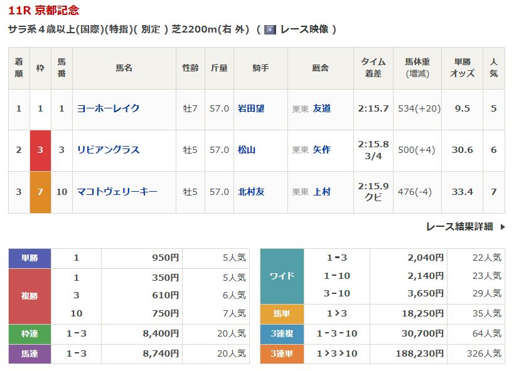Screen dimensions: 514x371
Task: Open jockey 北村友 profile
Action: (x=251, y=192)
